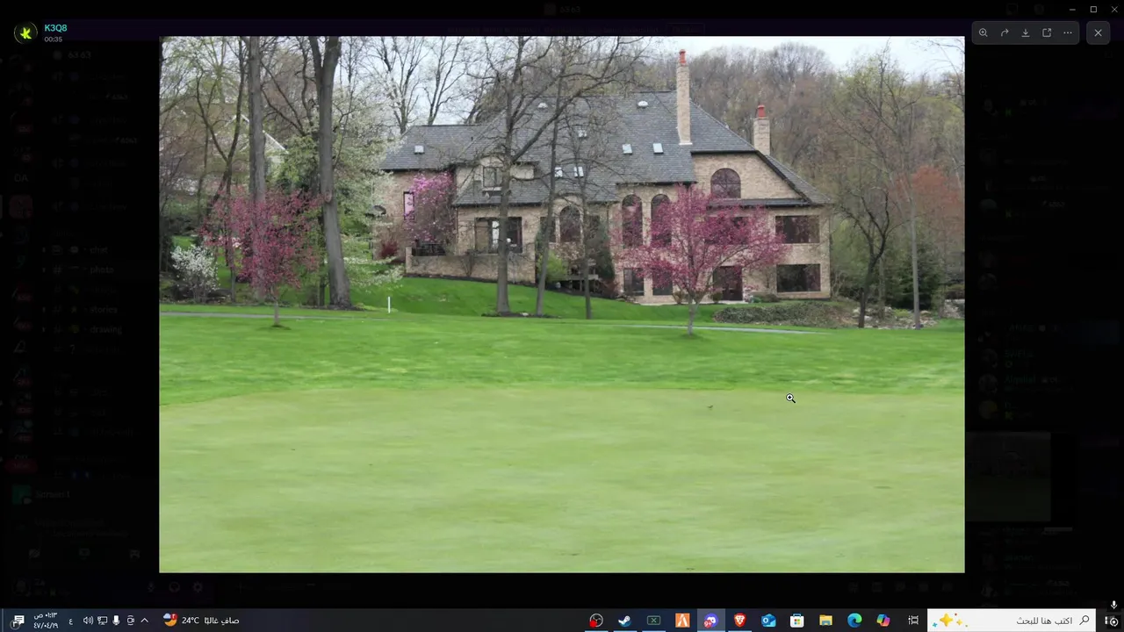
Task: Open the orange app icon on the taskbar
Action: coord(682,621)
